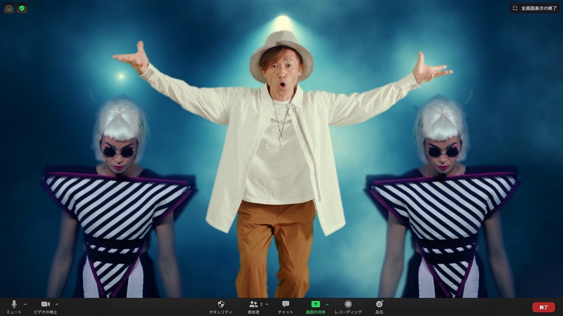Exit full screen view (全画面表示の終了)
Viewport: 563px width, 316px height.
535,8
